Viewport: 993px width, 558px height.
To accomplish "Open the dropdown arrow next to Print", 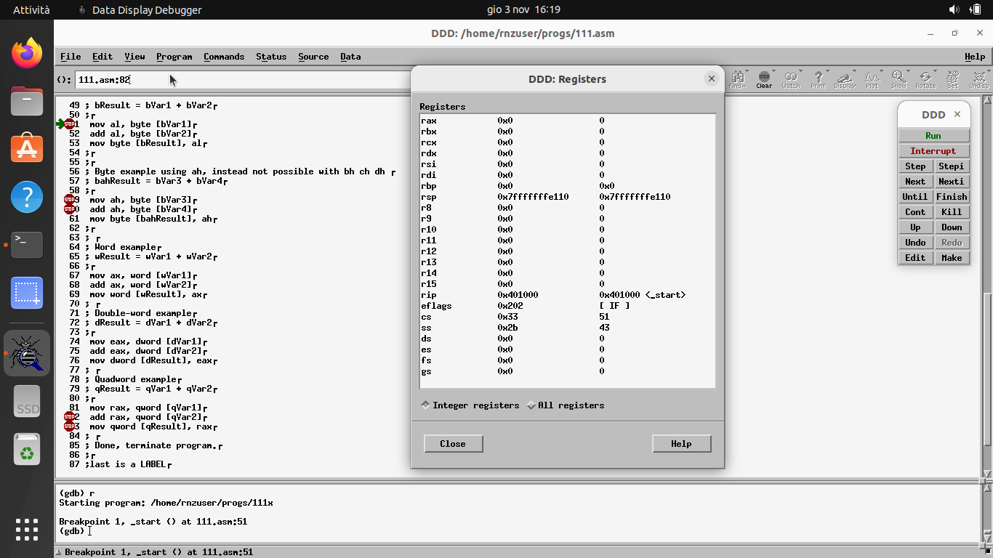I will (827, 72).
